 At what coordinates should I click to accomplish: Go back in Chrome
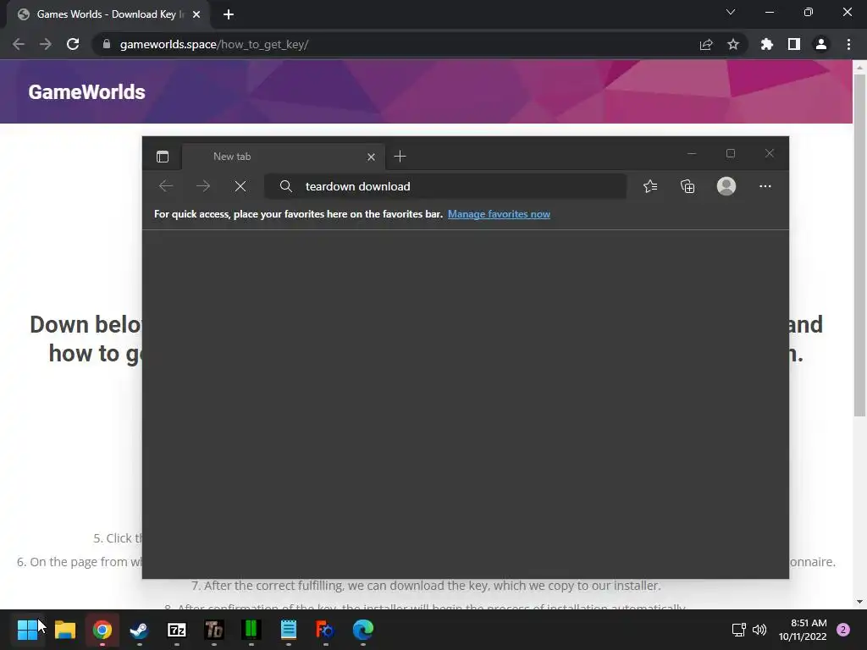[19, 44]
